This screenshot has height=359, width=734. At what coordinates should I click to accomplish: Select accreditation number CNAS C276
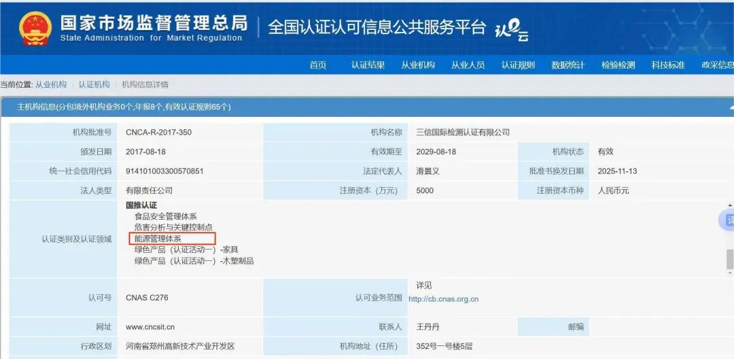point(147,297)
